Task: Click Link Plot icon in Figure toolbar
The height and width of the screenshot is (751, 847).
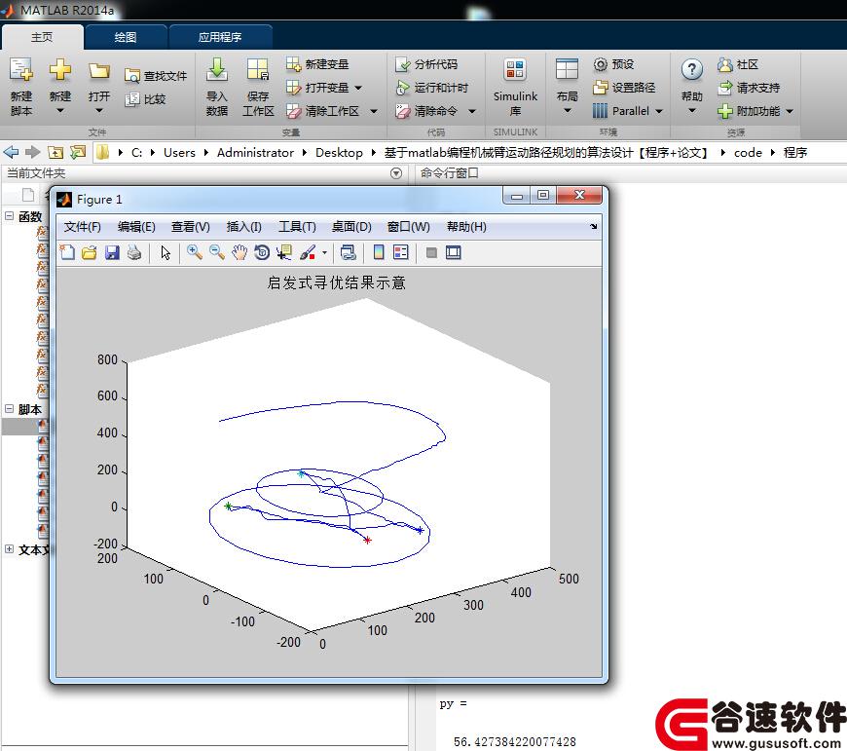Action: pos(349,252)
